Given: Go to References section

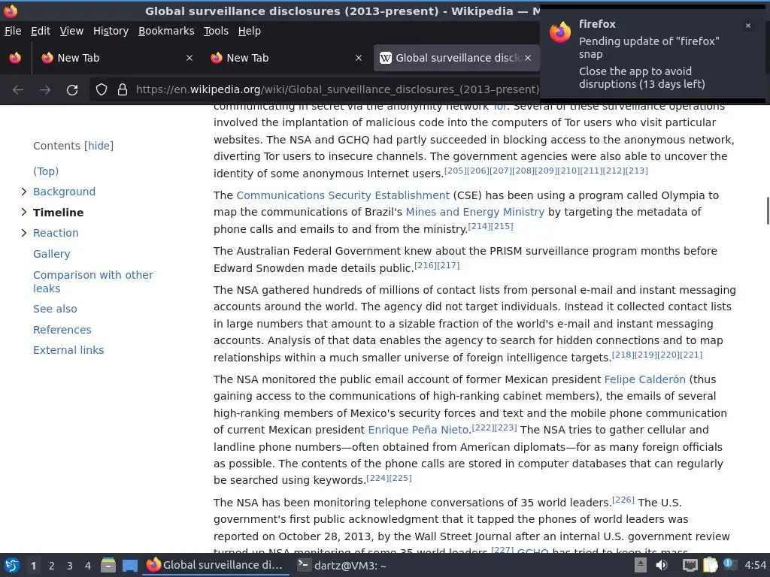Looking at the screenshot, I should pyautogui.click(x=62, y=330).
